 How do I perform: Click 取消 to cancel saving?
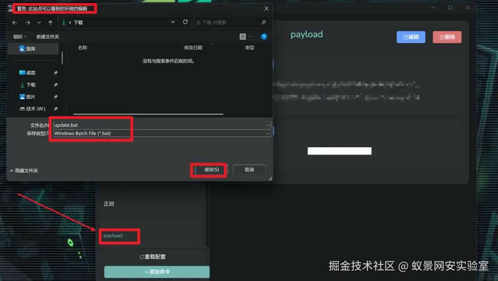tap(249, 170)
